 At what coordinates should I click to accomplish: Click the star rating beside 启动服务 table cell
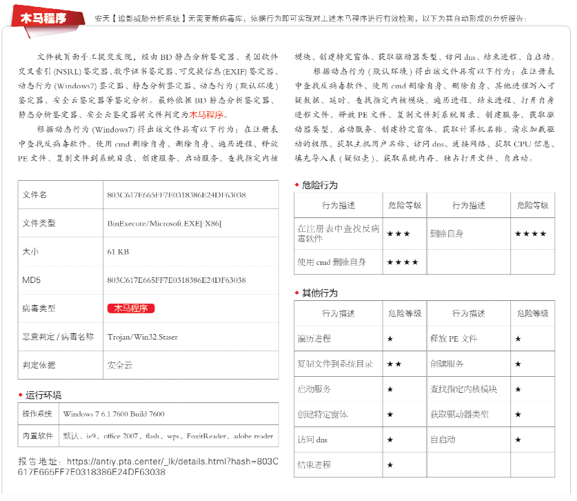(x=390, y=389)
